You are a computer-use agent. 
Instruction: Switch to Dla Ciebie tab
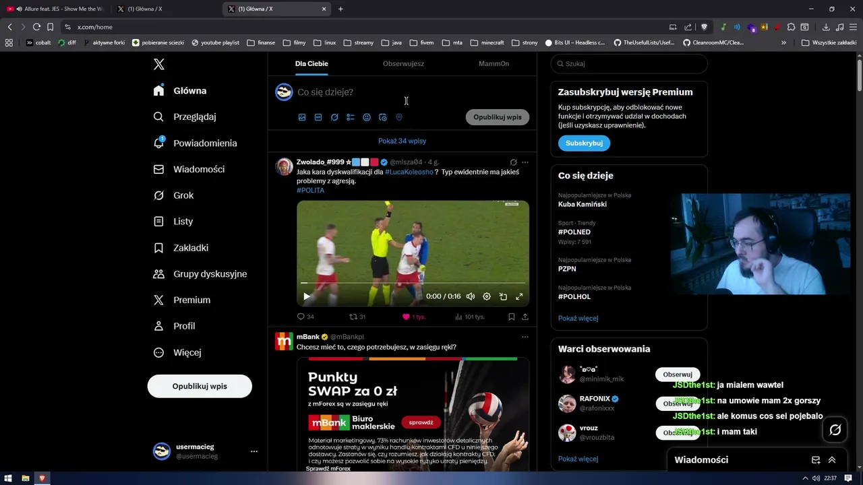pos(311,64)
